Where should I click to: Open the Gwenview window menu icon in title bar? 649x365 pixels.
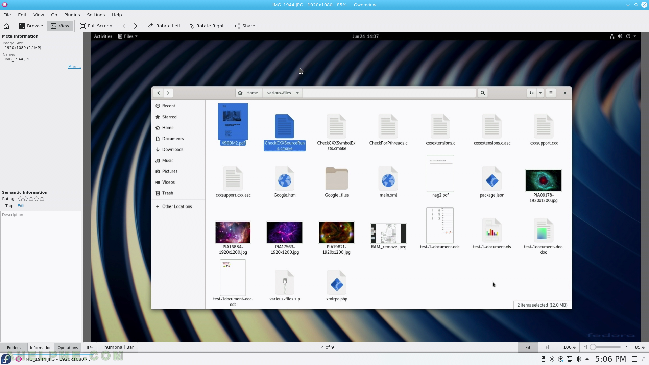coord(4,5)
